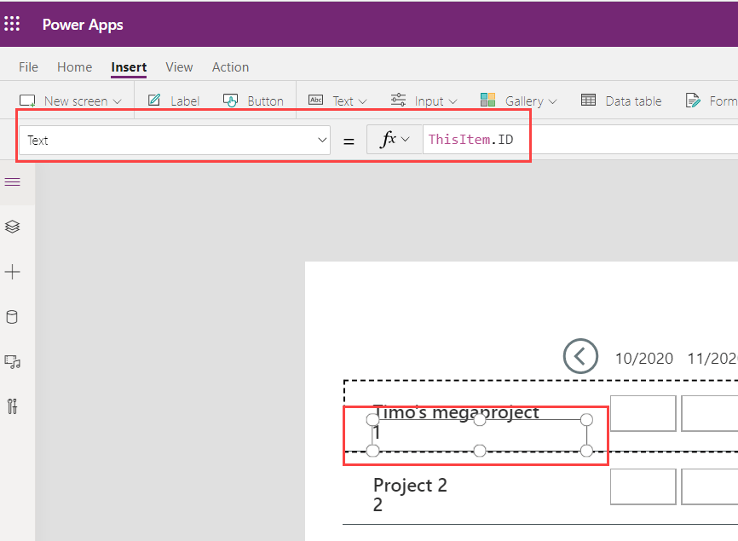Open the Data sources cylinder icon

pos(12,317)
